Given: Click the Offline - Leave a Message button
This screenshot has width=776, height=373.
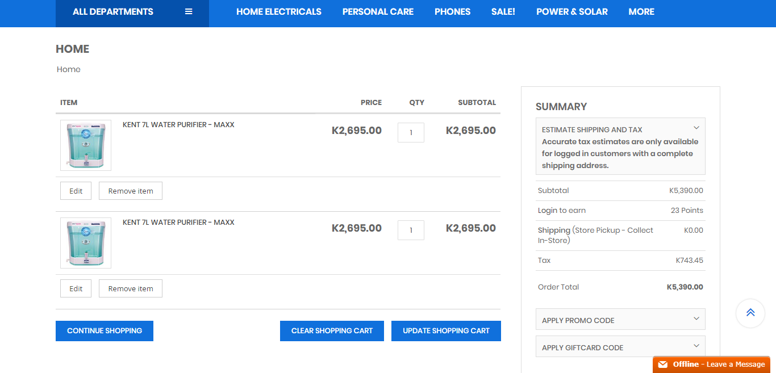Looking at the screenshot, I should (711, 364).
